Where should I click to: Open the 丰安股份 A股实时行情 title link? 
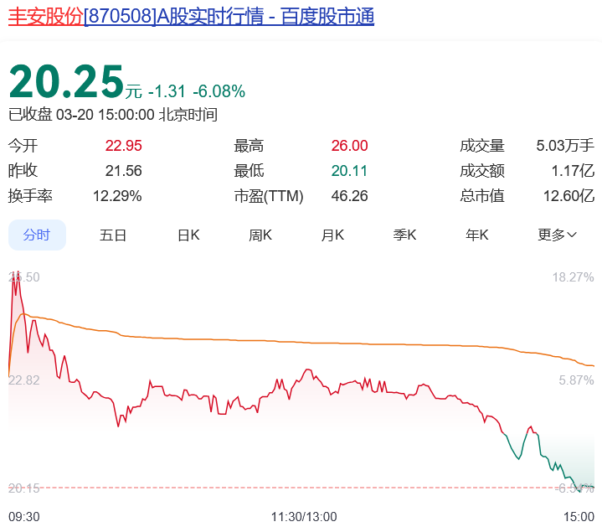191,16
